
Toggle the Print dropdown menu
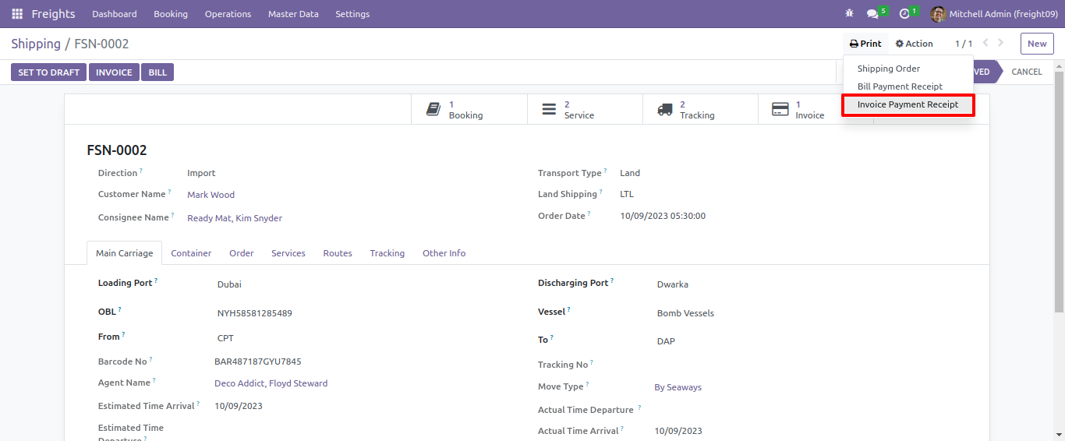pos(865,44)
